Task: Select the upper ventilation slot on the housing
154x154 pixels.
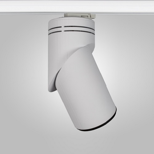Action: click(x=71, y=27)
